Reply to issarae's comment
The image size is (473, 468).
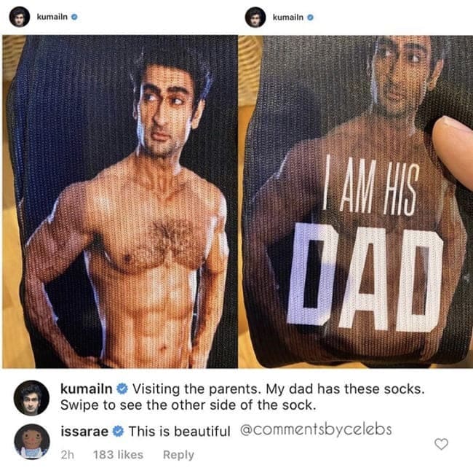pos(178,455)
